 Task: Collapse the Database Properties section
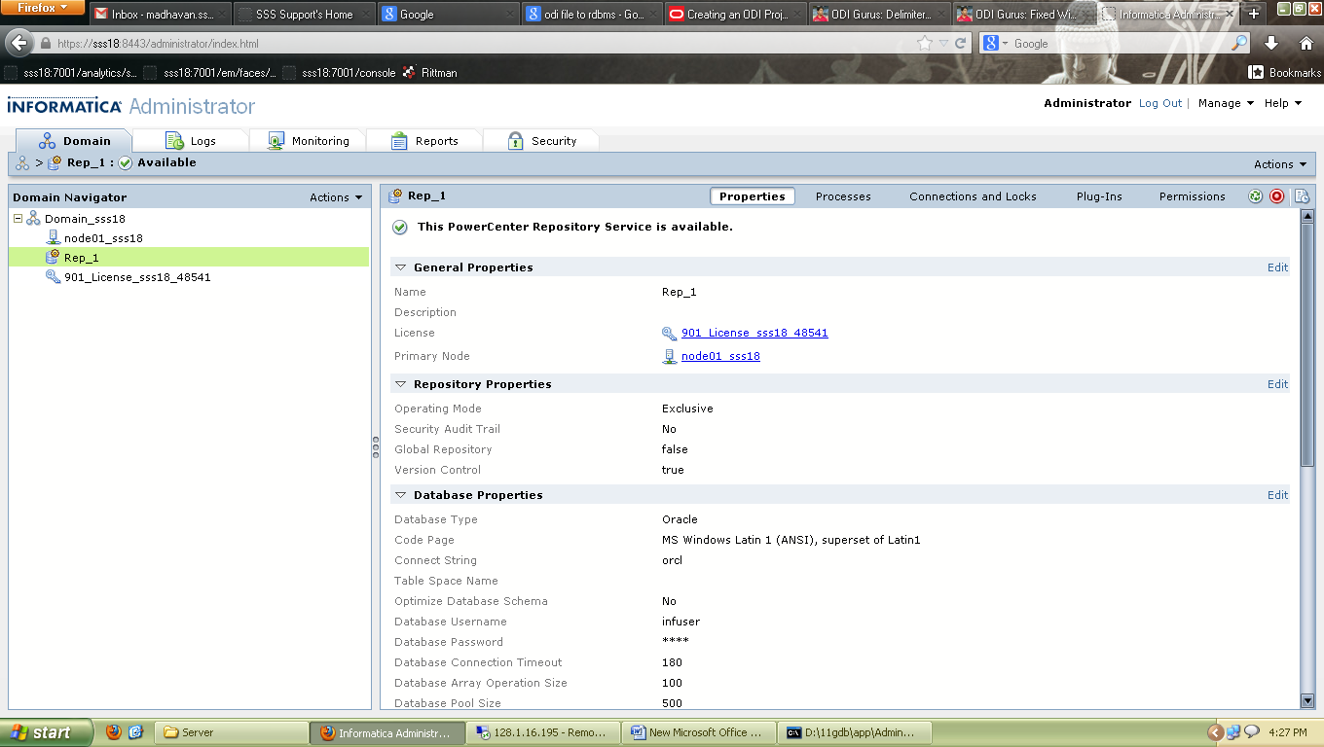click(400, 495)
